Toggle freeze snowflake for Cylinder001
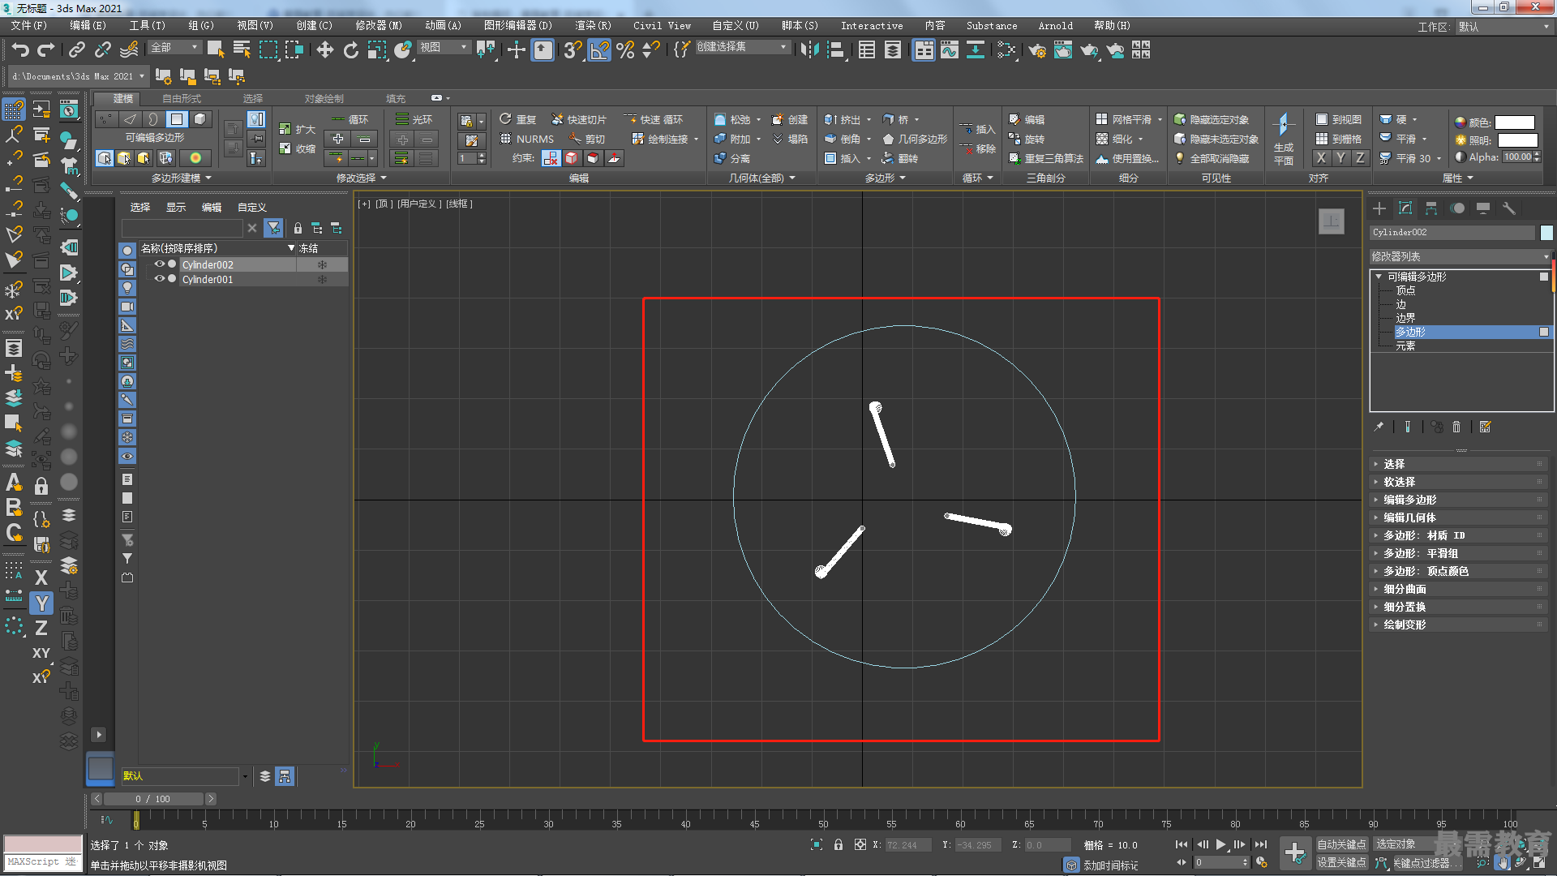This screenshot has height=876, width=1557. click(x=322, y=279)
